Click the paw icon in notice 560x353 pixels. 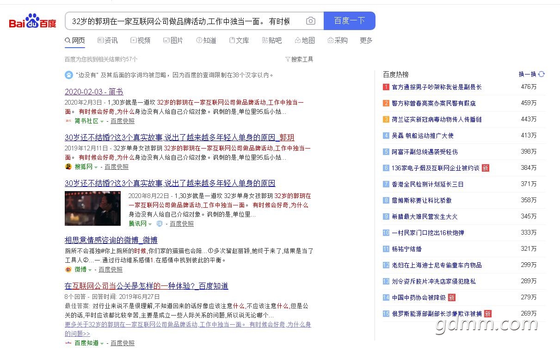pyautogui.click(x=68, y=74)
